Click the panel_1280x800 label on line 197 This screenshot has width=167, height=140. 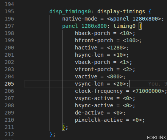[84, 26]
